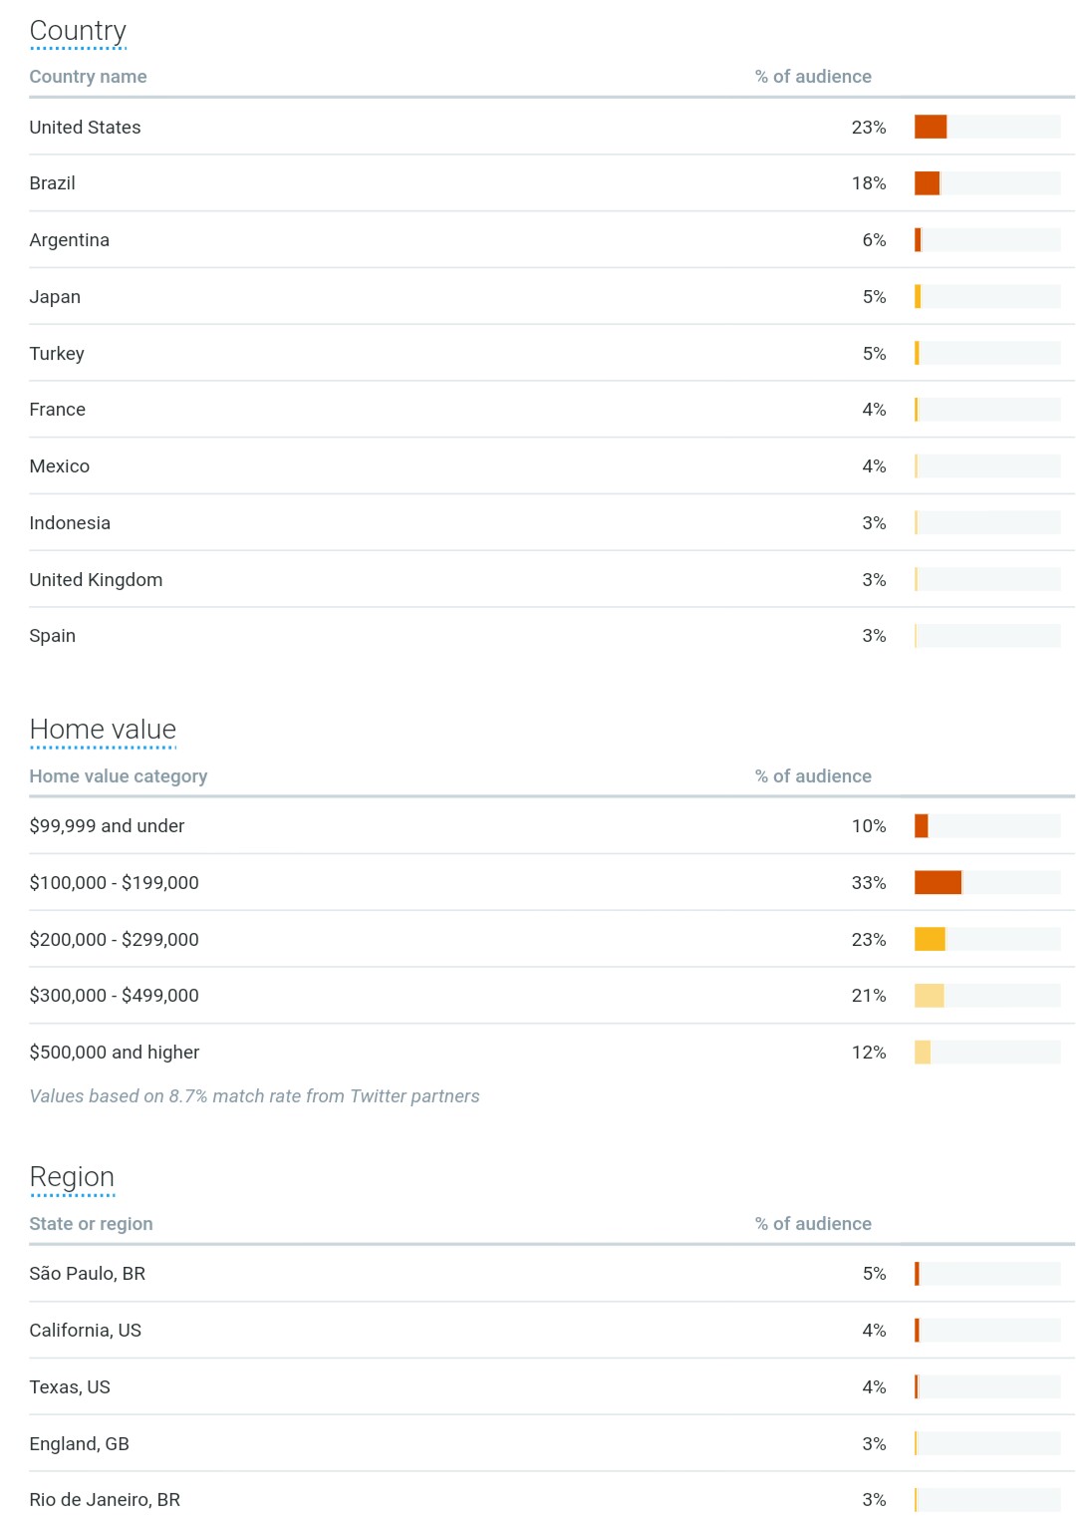Click the Japan 5% audience bar
1076x1516 pixels.
(987, 297)
